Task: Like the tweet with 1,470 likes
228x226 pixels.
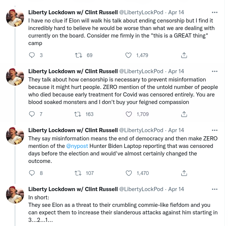Action: 128,173
